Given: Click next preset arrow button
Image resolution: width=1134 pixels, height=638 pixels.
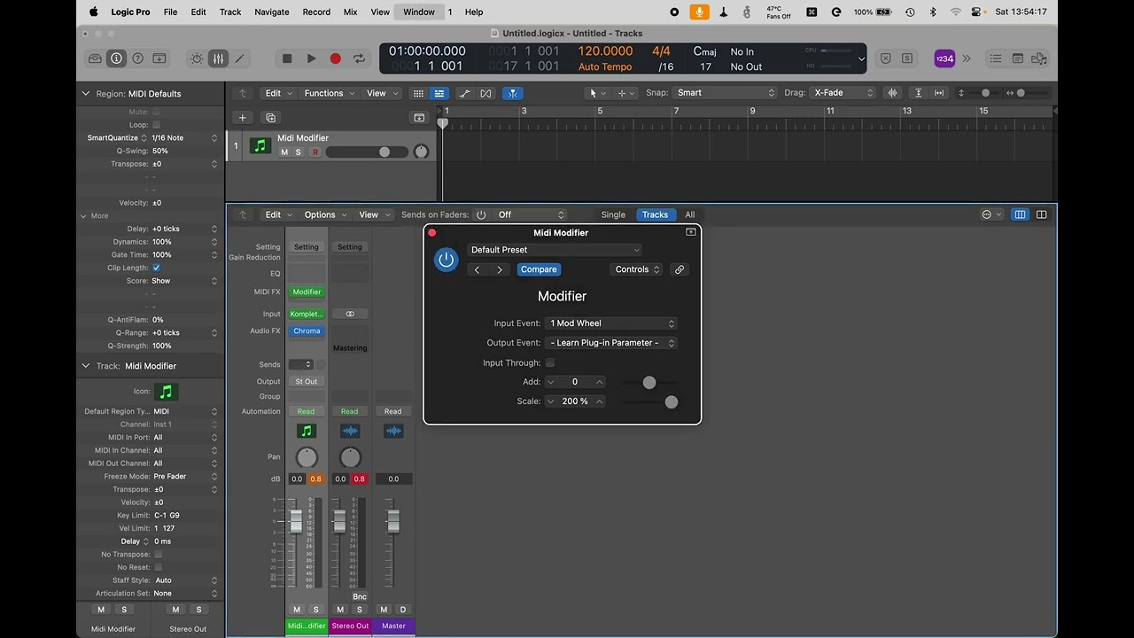Looking at the screenshot, I should pyautogui.click(x=500, y=269).
